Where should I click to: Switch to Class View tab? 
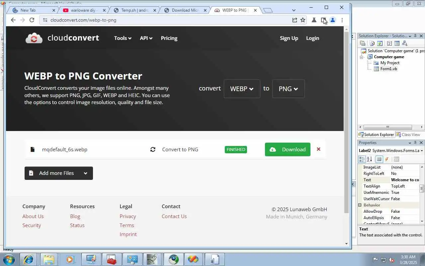coord(408,135)
